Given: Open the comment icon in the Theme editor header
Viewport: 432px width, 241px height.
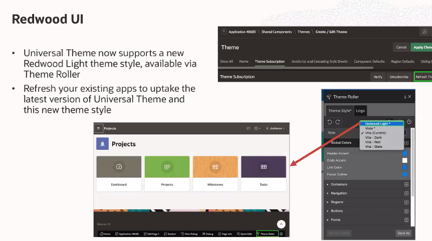Looking at the screenshot, I should click(424, 32).
